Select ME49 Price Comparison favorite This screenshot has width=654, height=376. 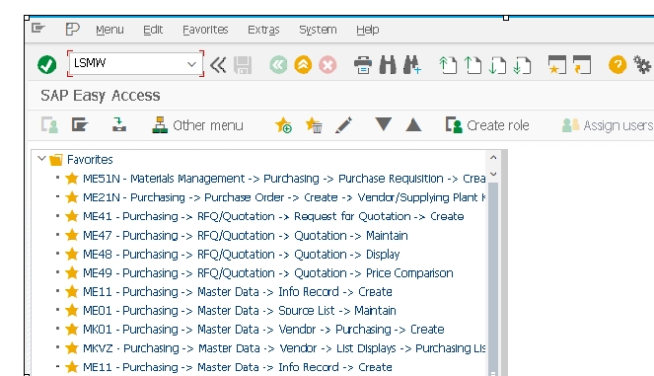(267, 273)
